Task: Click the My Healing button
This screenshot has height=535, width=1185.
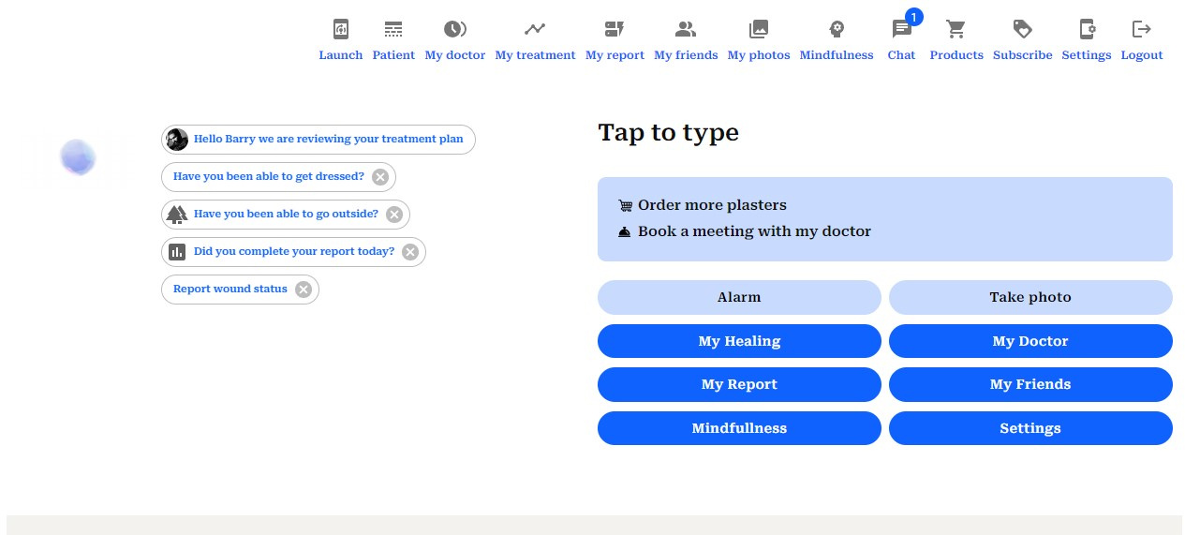Action: tap(739, 341)
